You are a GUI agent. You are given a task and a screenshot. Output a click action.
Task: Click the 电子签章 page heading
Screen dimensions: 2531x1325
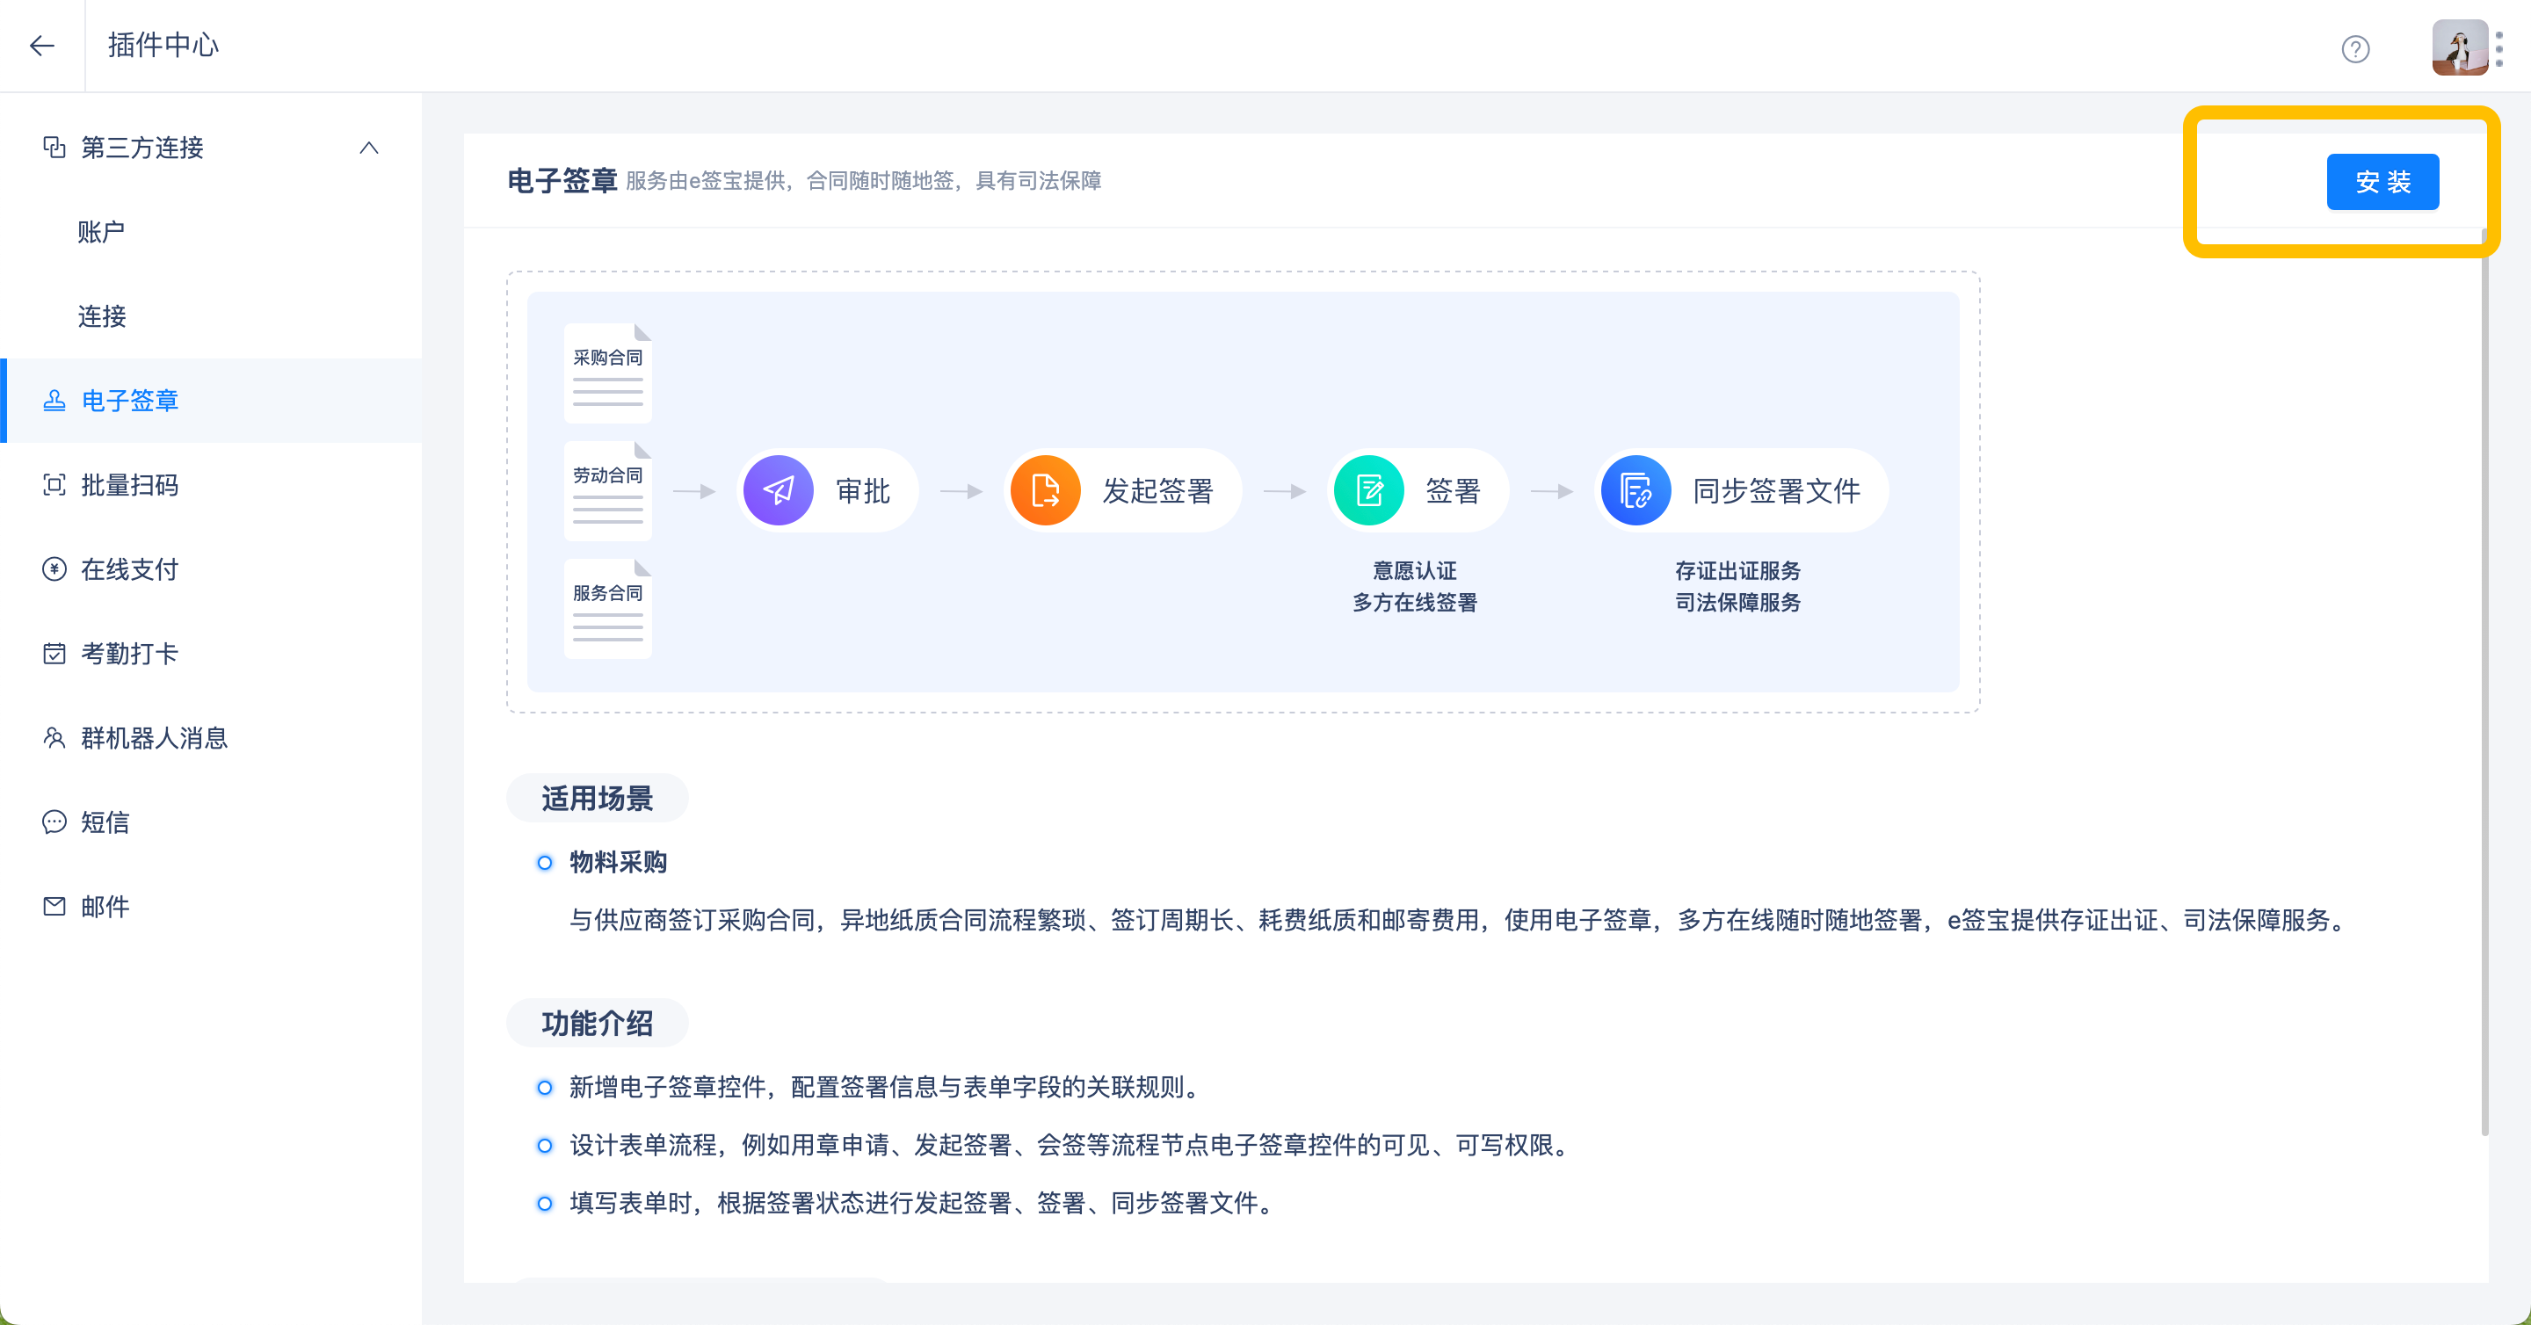click(x=562, y=181)
